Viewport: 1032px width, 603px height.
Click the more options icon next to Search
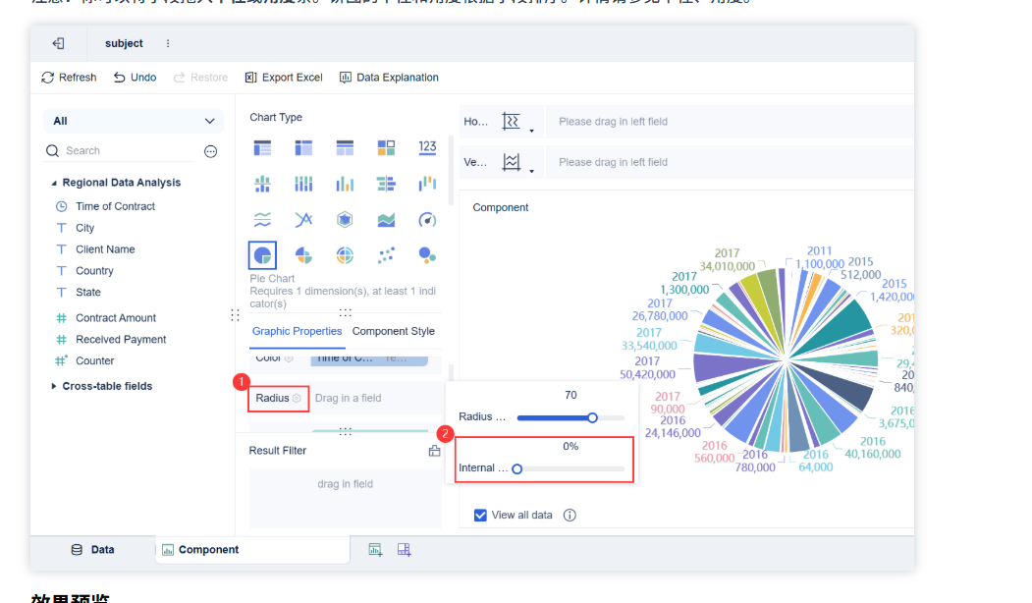pos(210,151)
